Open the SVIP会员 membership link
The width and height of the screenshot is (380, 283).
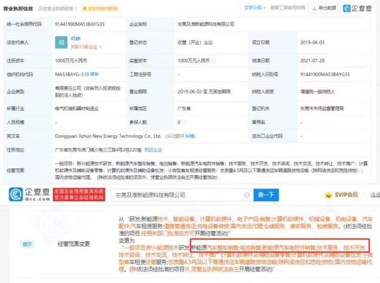pos(342,195)
